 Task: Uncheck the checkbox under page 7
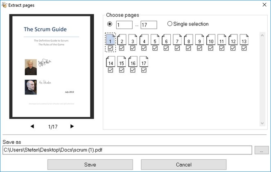click(x=177, y=48)
